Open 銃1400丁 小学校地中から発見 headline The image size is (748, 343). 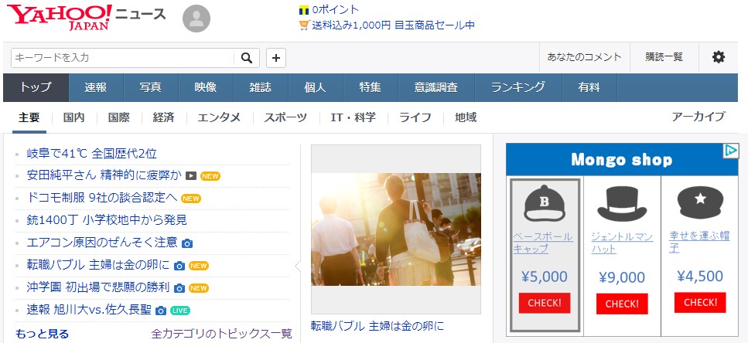(107, 221)
